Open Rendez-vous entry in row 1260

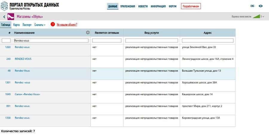click(22, 47)
